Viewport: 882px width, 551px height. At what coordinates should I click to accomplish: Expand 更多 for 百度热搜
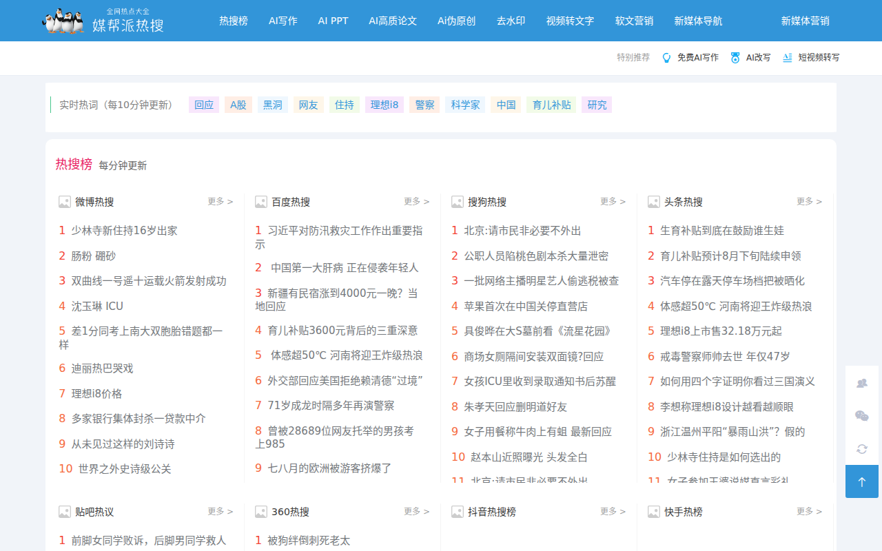[417, 202]
